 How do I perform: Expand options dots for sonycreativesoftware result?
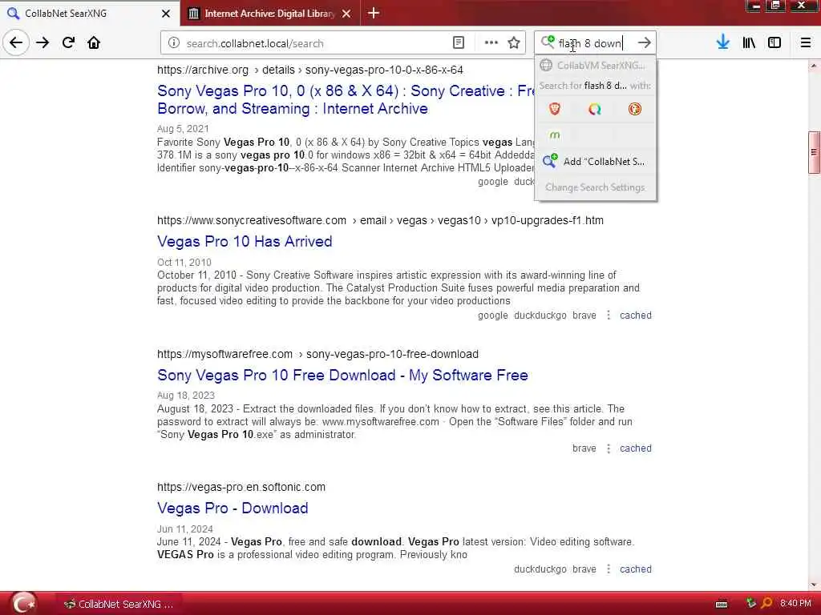pyautogui.click(x=609, y=316)
